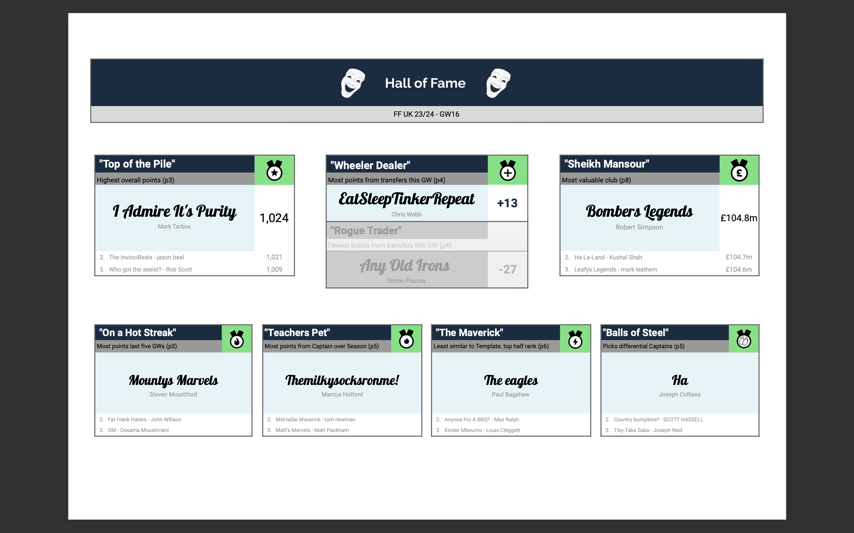Select the EatSleepTinkerRepeat team name
Screen dimensions: 854x533
click(x=407, y=199)
